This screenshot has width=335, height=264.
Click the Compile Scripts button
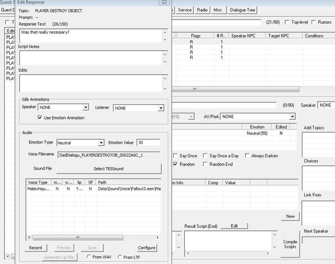point(290,244)
